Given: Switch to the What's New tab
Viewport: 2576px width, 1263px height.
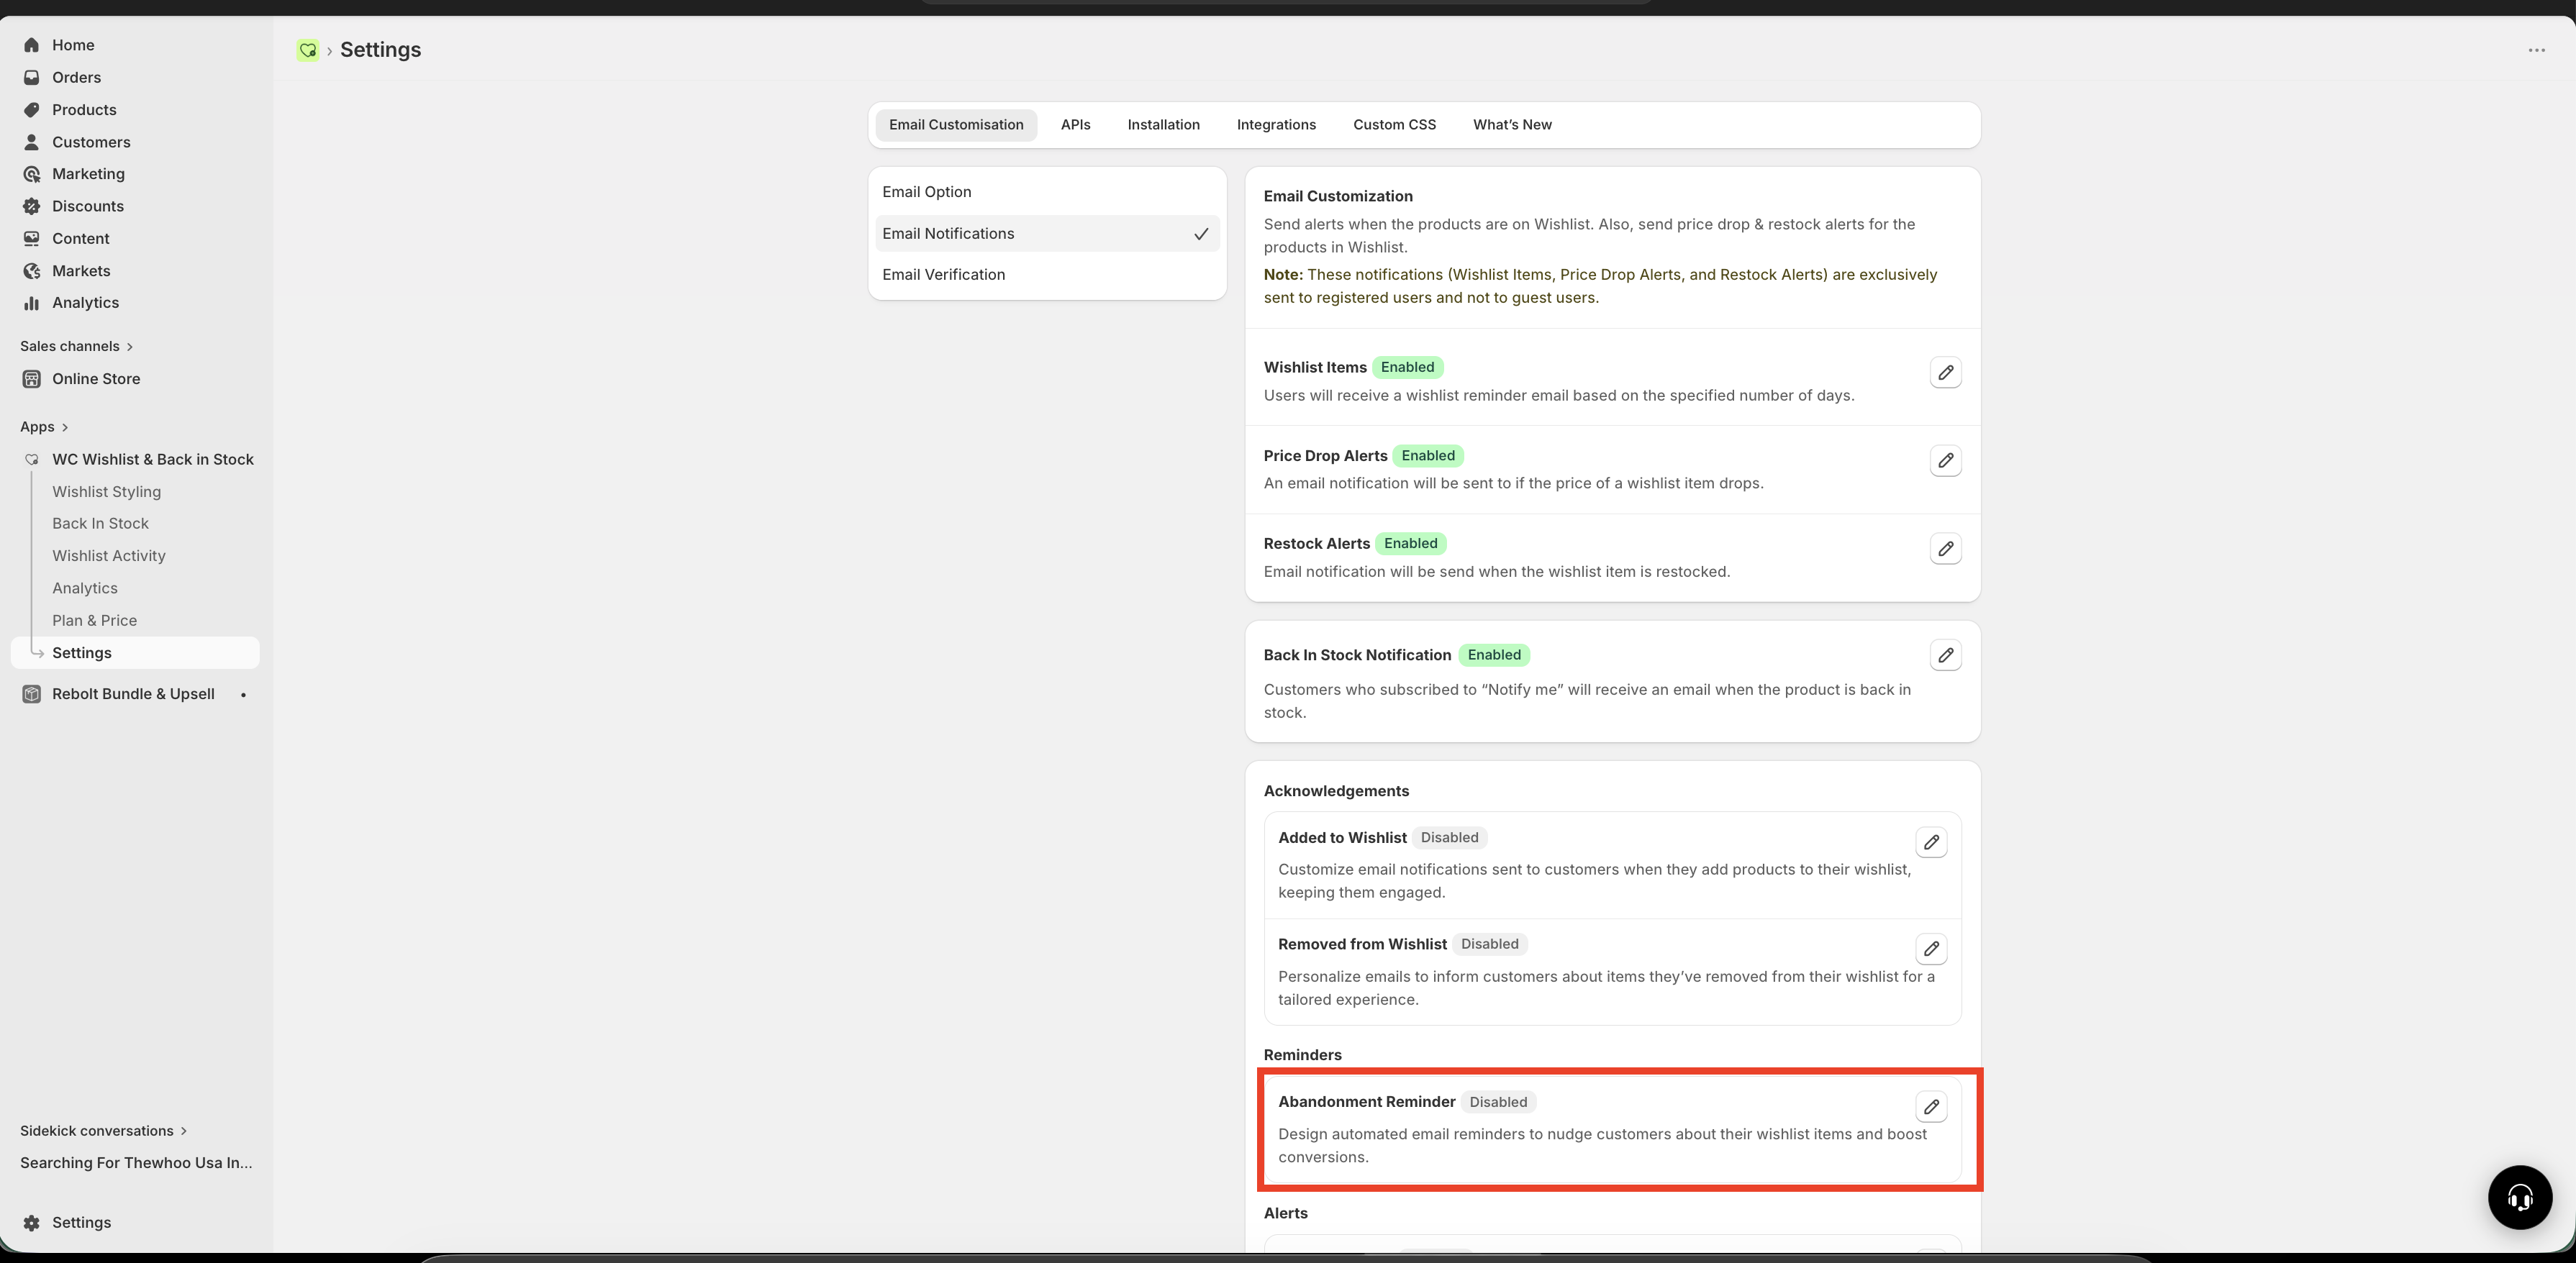Looking at the screenshot, I should click(x=1512, y=125).
